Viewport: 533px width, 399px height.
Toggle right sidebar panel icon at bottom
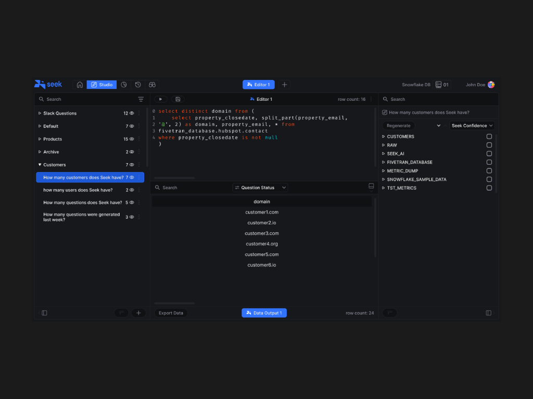[x=488, y=313]
